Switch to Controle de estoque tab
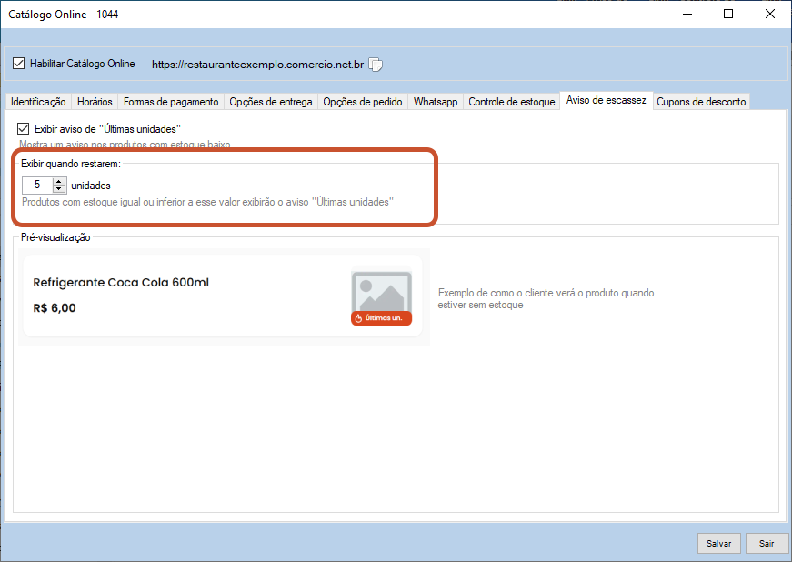 pos(512,102)
